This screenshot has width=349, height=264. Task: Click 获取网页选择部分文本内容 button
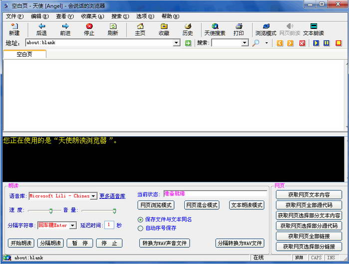click(x=309, y=215)
